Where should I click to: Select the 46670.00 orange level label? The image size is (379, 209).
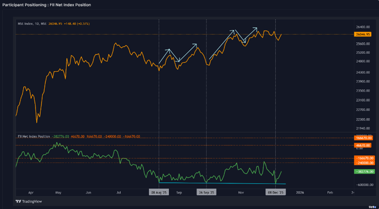point(363,145)
